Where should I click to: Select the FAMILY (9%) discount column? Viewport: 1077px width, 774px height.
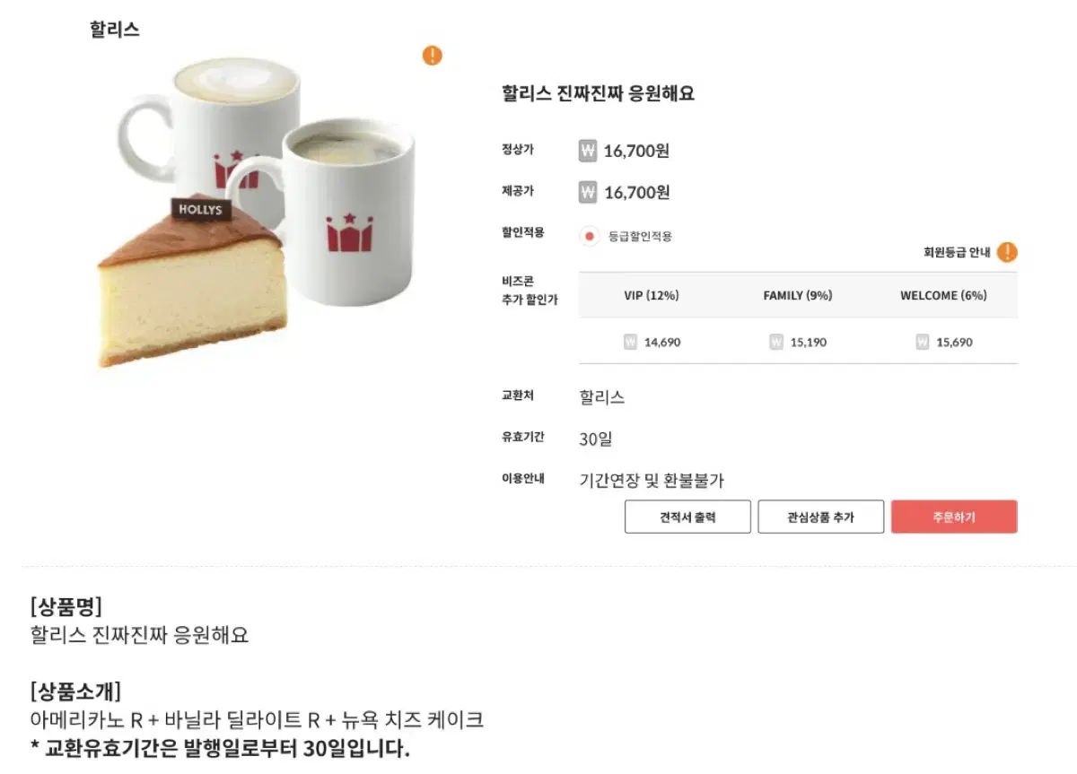point(798,295)
